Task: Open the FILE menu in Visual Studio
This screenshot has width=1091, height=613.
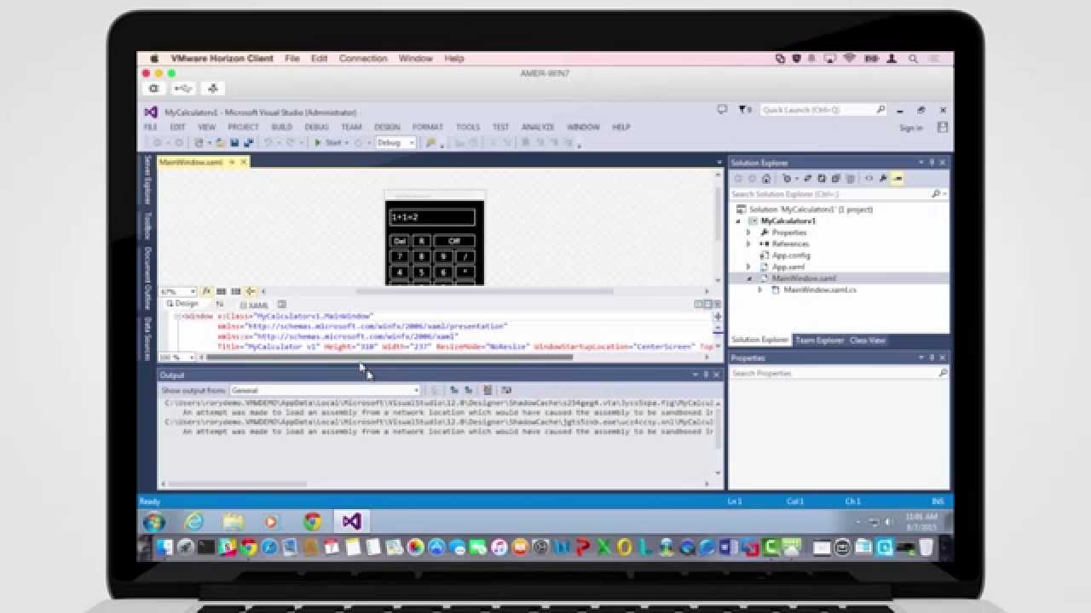Action: (x=151, y=127)
